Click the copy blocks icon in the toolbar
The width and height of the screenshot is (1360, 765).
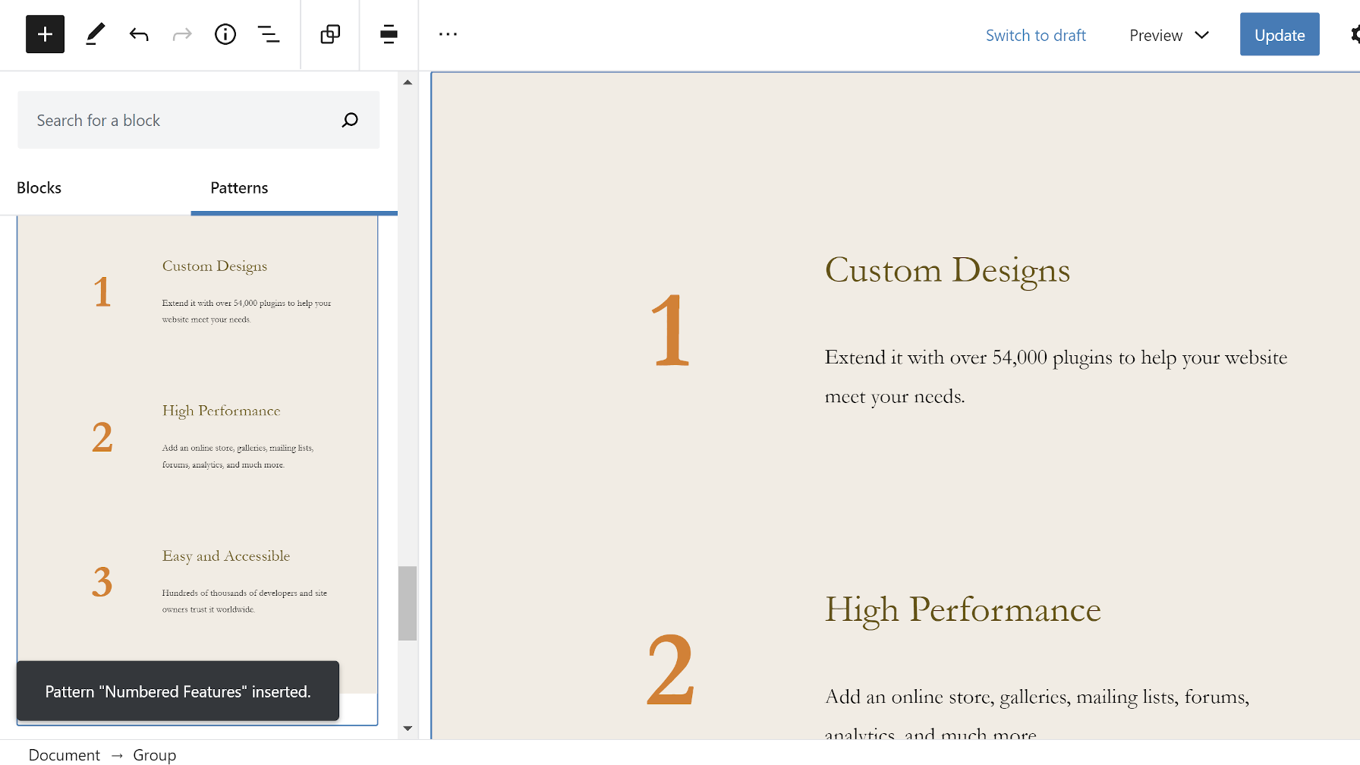tap(329, 34)
